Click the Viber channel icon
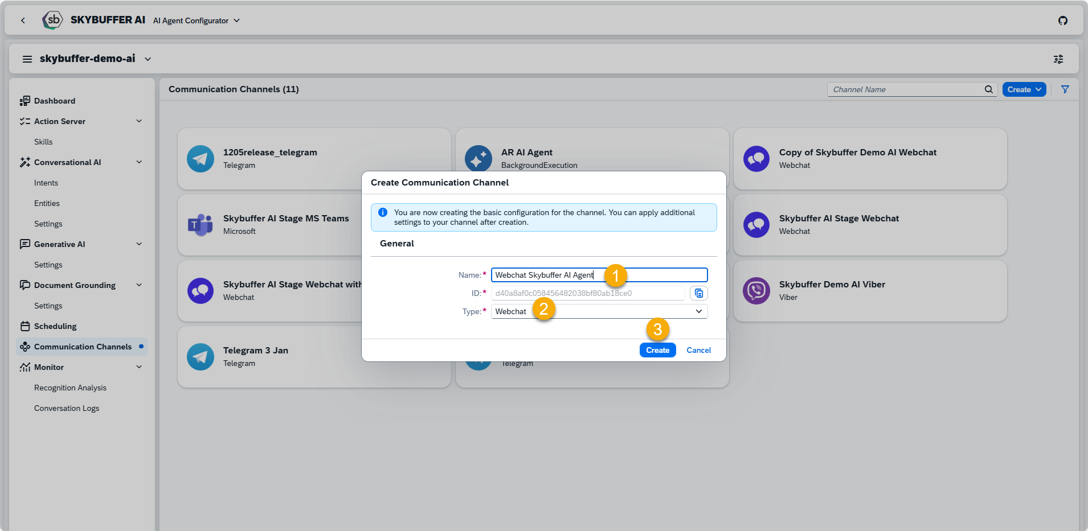Image resolution: width=1088 pixels, height=531 pixels. tap(756, 291)
